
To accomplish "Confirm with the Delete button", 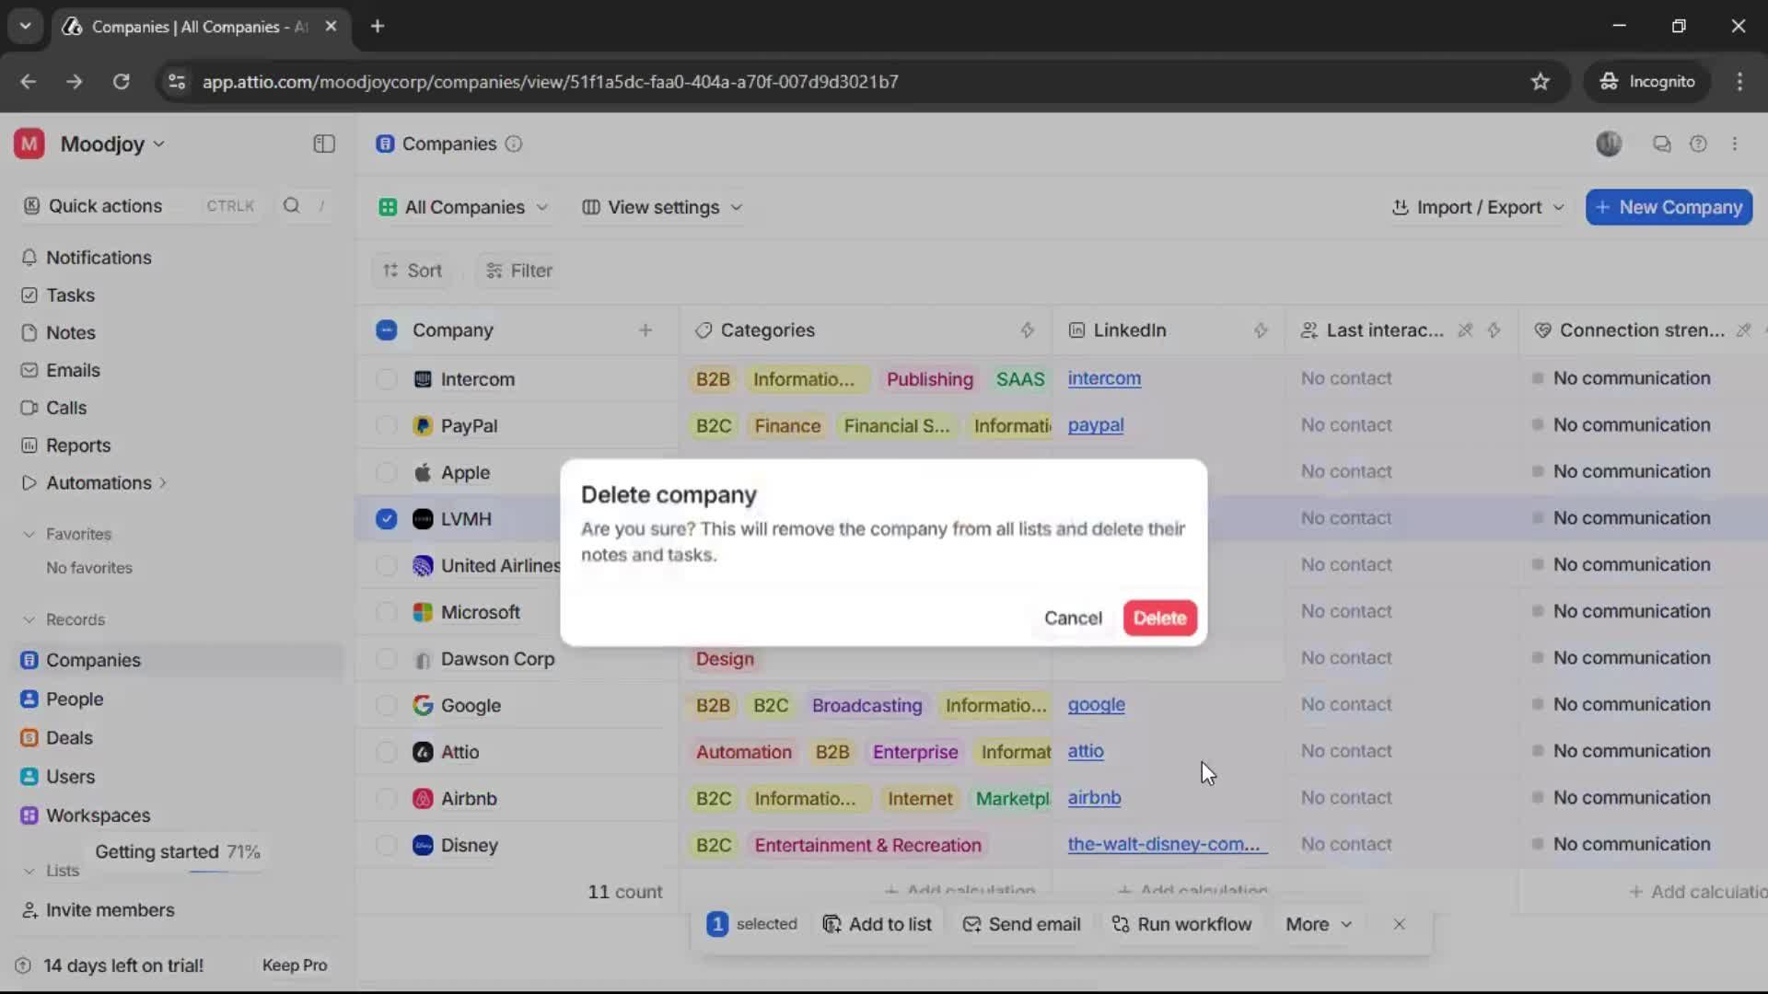I will (1159, 618).
